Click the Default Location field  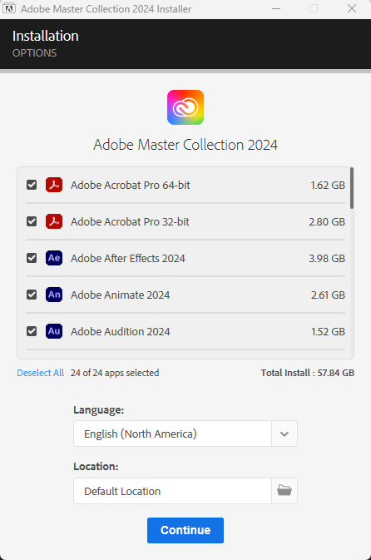click(x=172, y=491)
